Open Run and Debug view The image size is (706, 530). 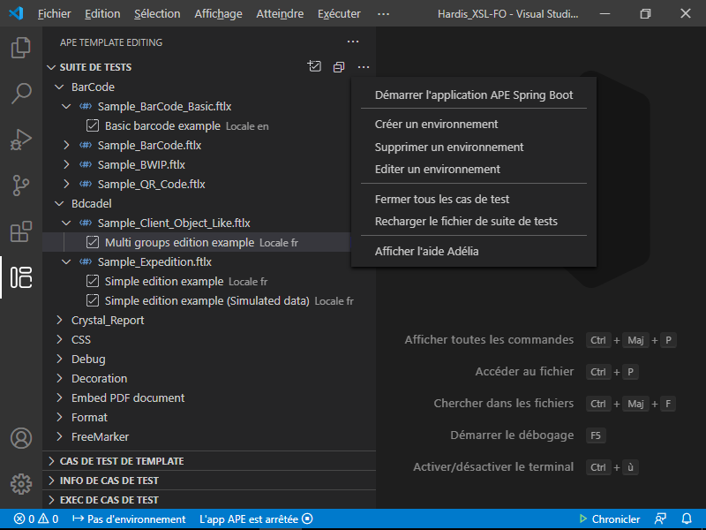click(x=20, y=140)
